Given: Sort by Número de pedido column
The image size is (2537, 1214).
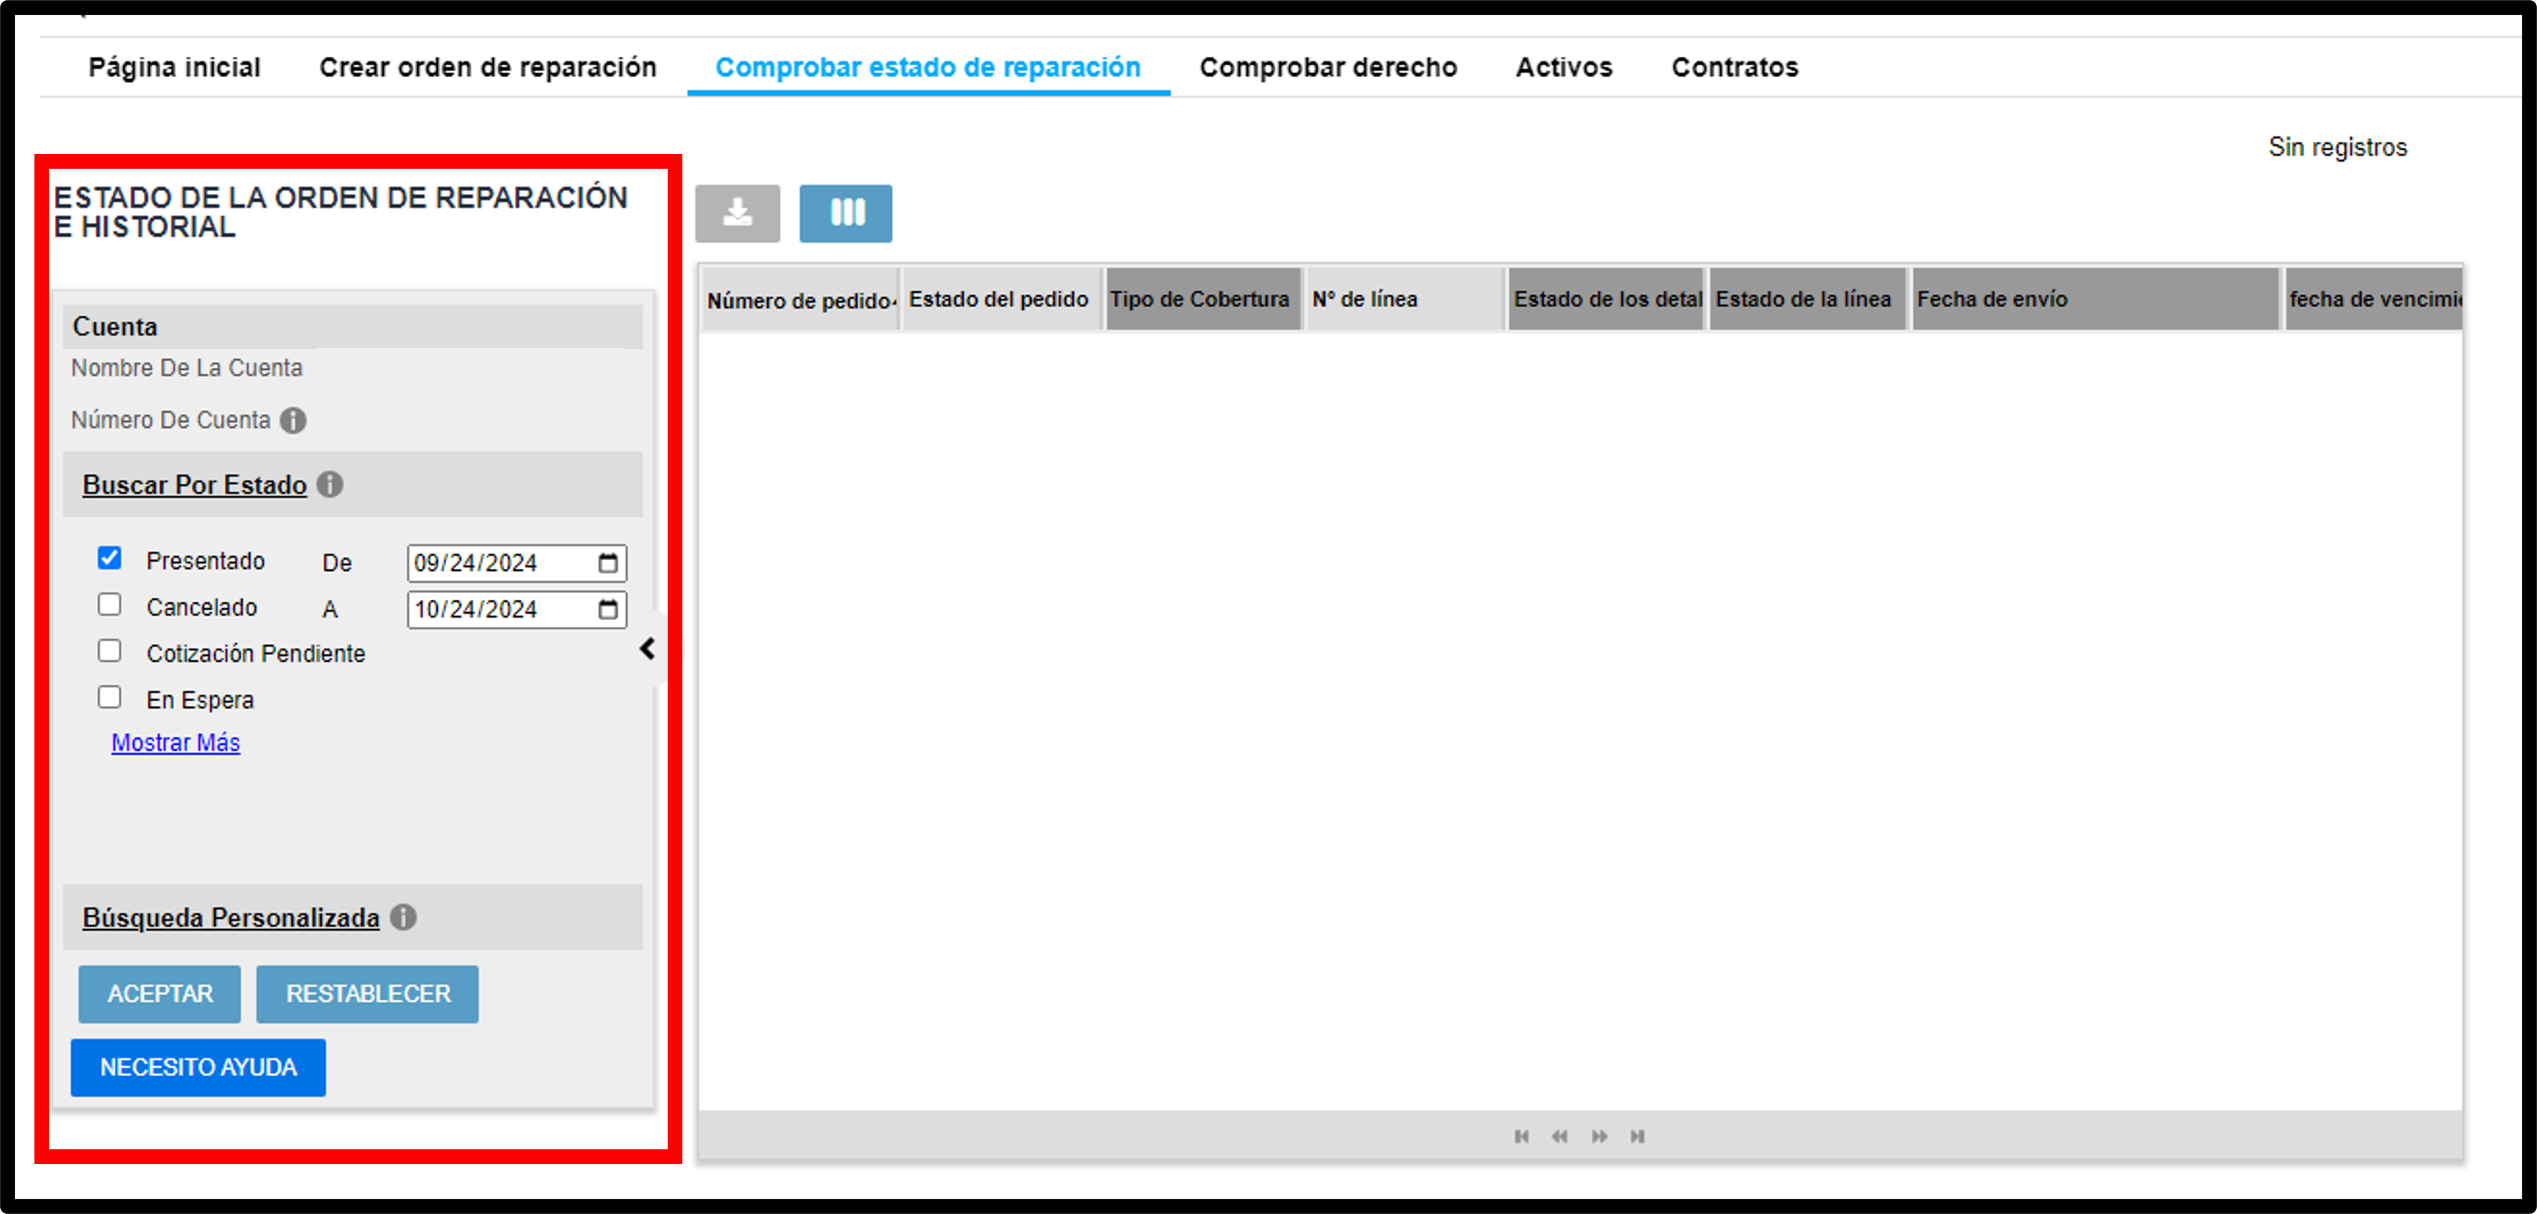Looking at the screenshot, I should pos(800,299).
